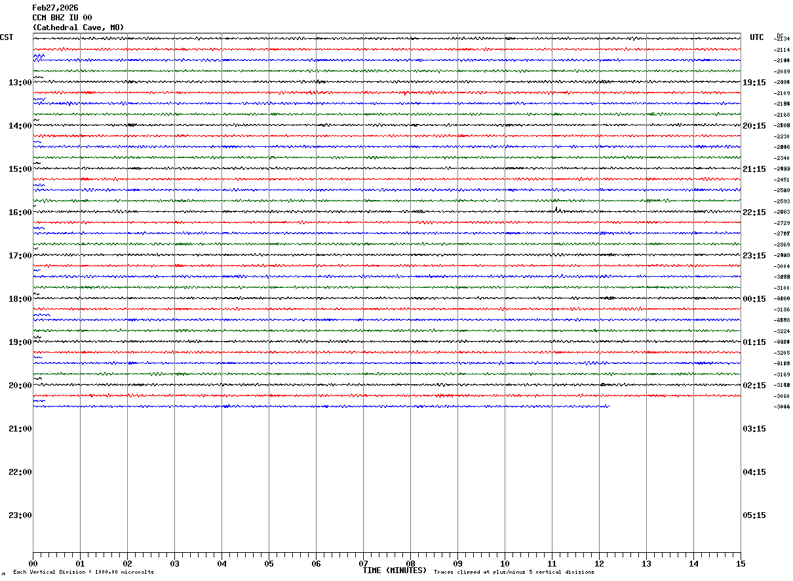The image size is (793, 581).
Task: Click the small spike on the 16:00 trace
Action: pyautogui.click(x=556, y=210)
